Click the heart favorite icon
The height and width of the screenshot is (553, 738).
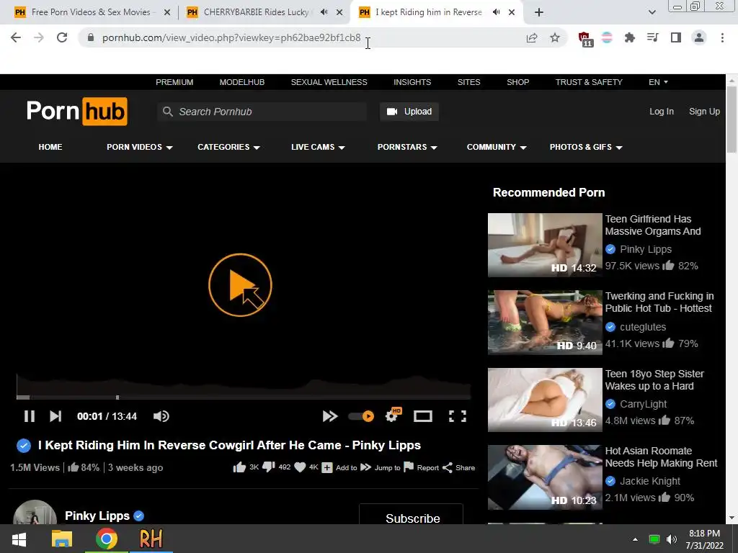pos(300,467)
